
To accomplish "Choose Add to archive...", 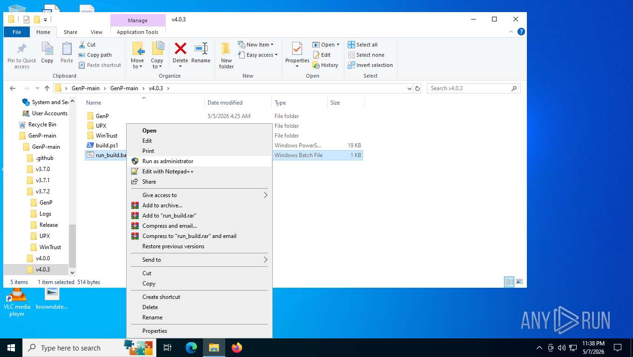I will click(x=199, y=205).
